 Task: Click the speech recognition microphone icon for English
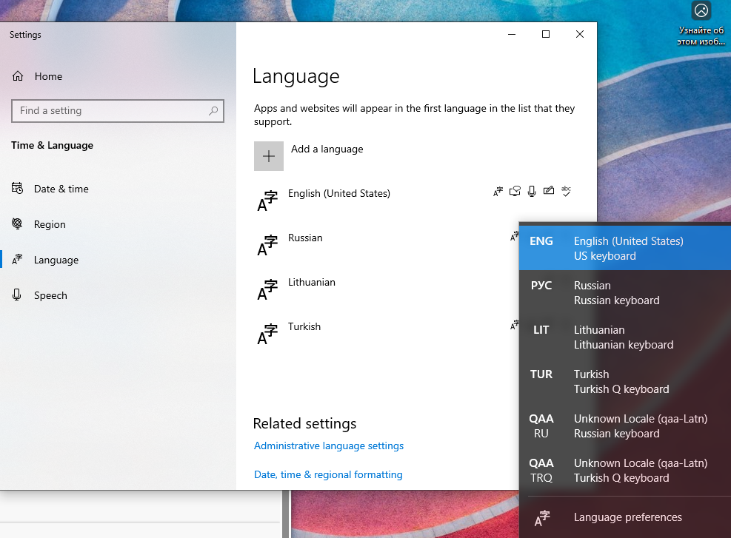(x=532, y=191)
